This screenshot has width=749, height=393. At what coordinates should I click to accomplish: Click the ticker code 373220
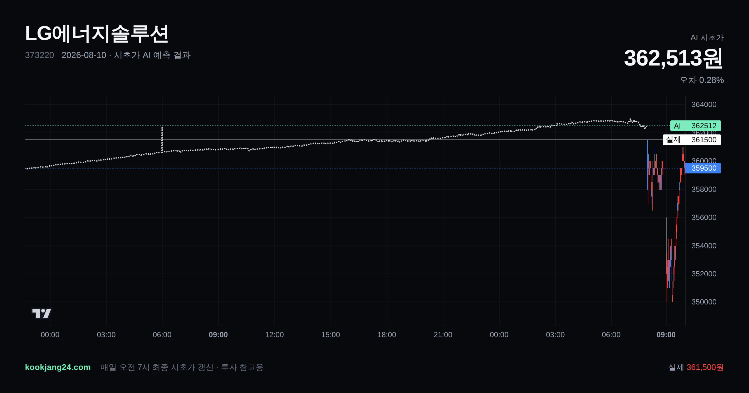pos(39,55)
